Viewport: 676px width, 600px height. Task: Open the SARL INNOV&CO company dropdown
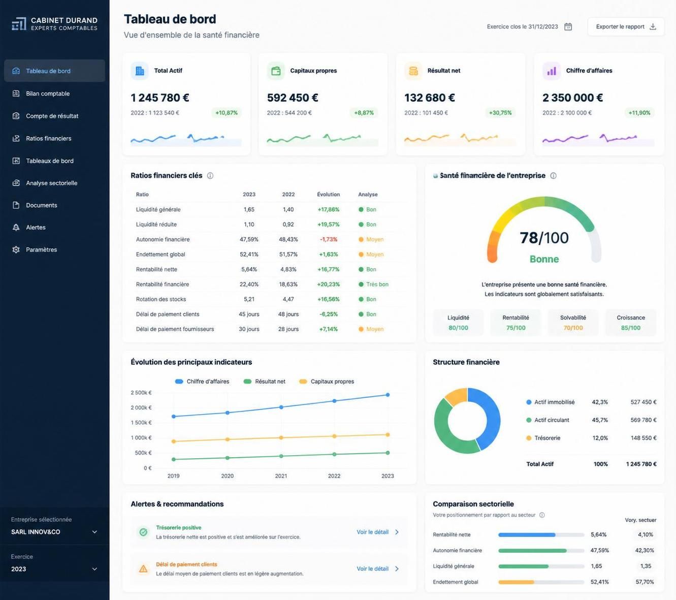(x=54, y=532)
